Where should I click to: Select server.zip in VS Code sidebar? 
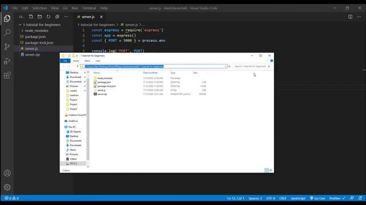33,55
